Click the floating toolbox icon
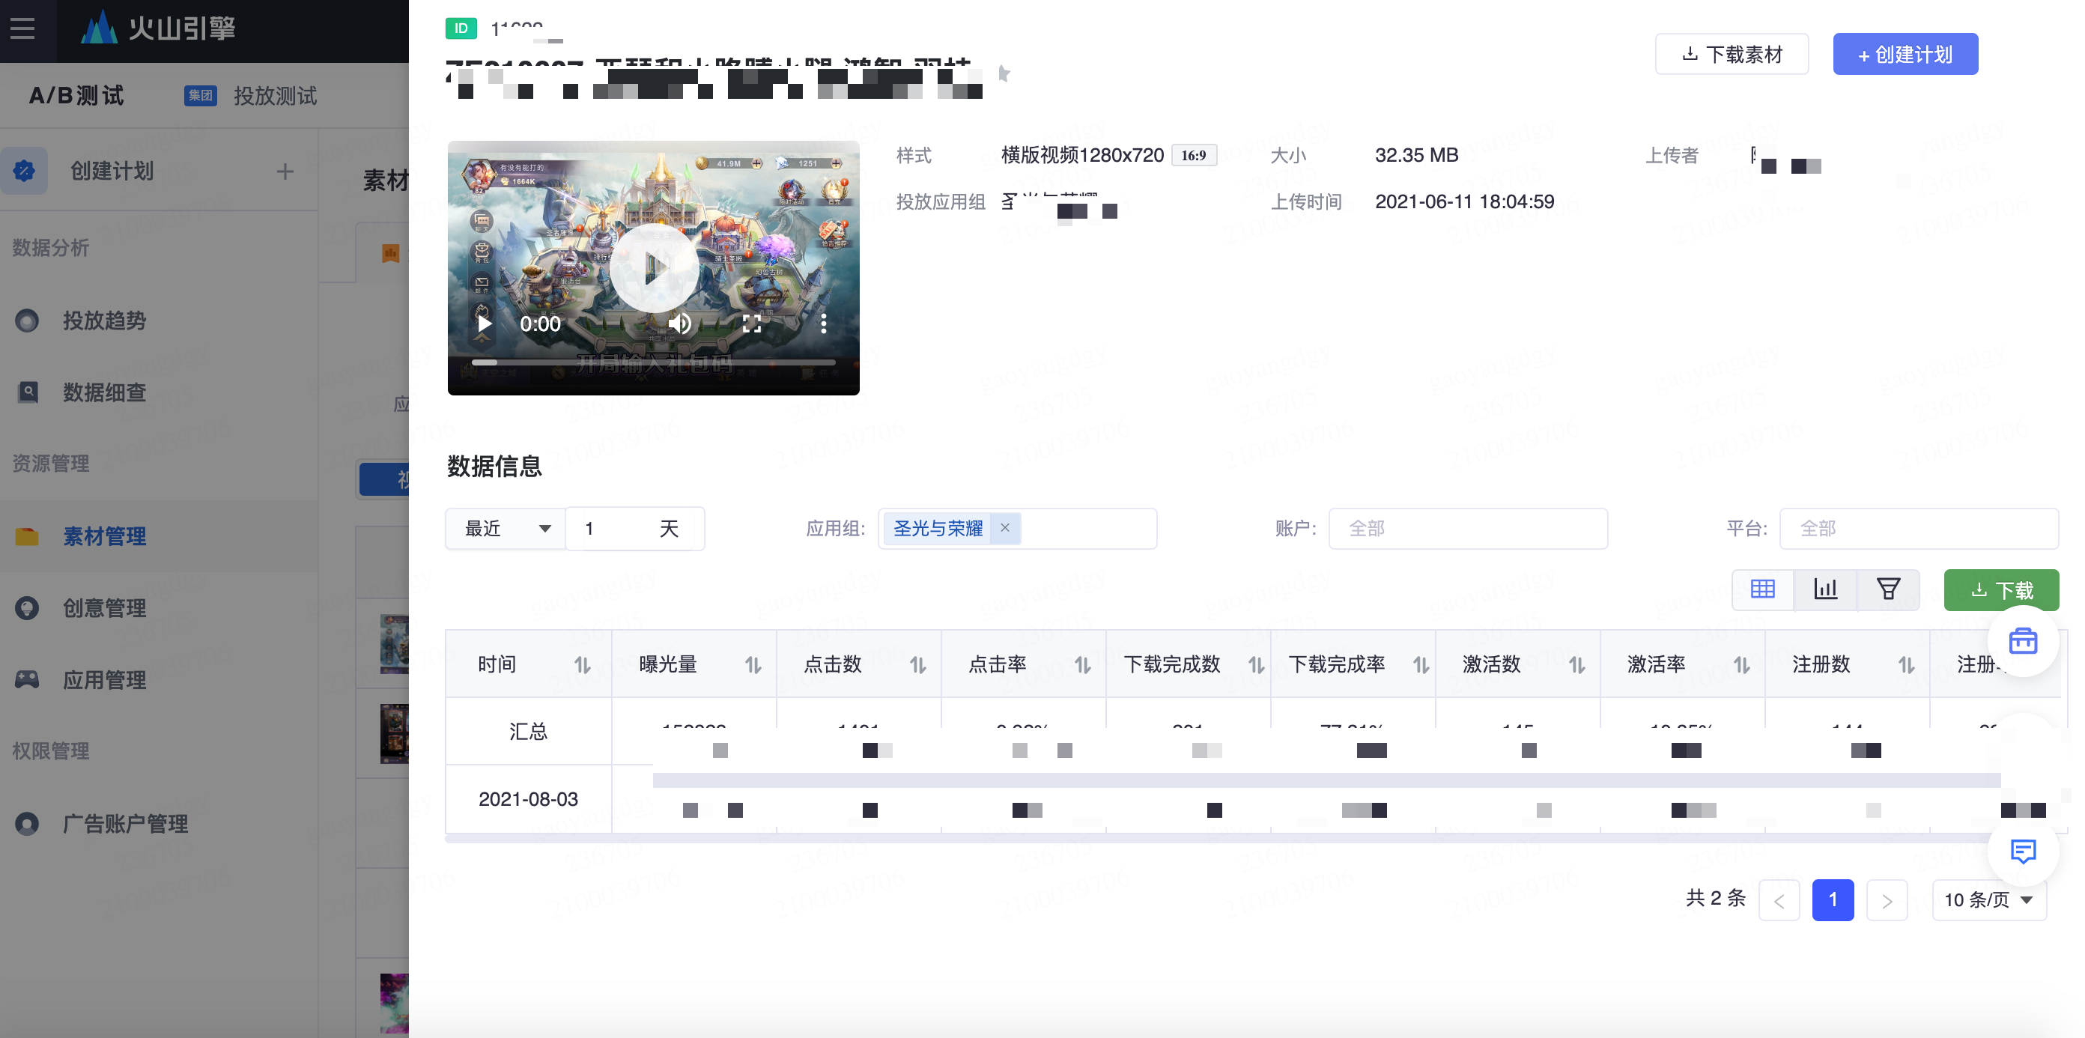2085x1038 pixels. tap(2023, 641)
